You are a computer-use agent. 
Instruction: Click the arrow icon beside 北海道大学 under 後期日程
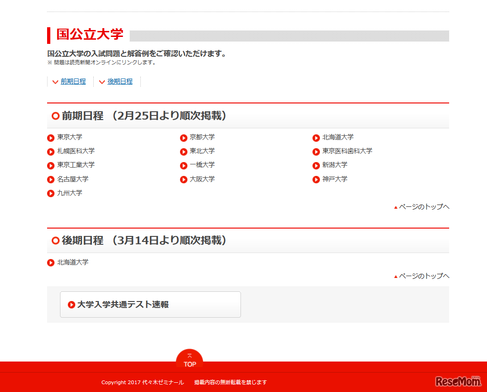(x=51, y=263)
